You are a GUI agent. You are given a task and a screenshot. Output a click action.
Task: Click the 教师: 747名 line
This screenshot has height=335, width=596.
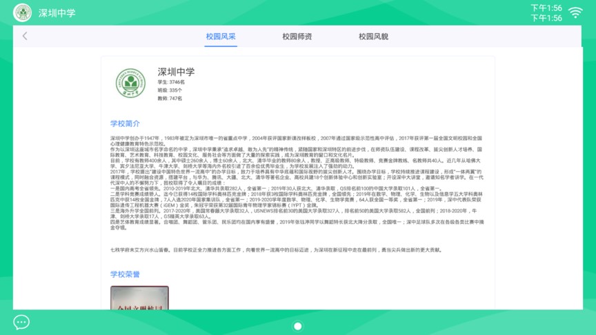(x=170, y=99)
